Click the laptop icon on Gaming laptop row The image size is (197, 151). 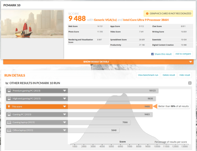[x=9, y=122]
